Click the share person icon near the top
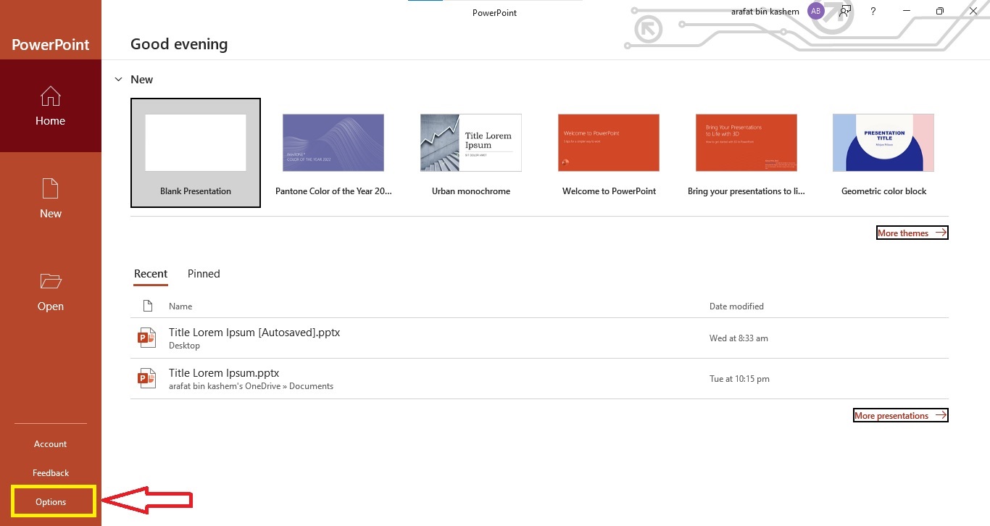 (844, 11)
